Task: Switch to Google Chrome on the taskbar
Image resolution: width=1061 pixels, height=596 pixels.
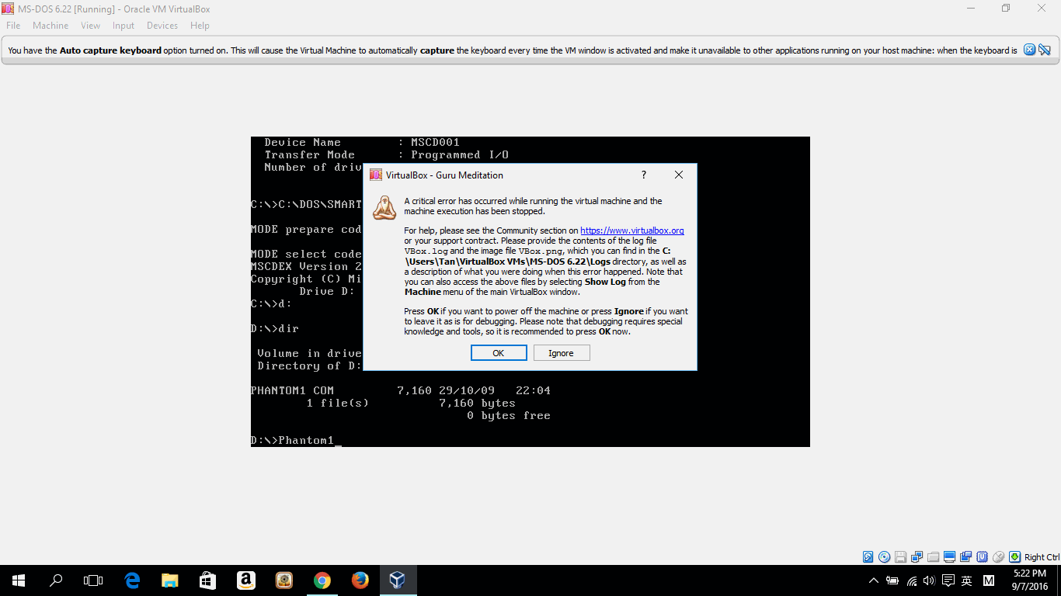Action: click(x=322, y=580)
